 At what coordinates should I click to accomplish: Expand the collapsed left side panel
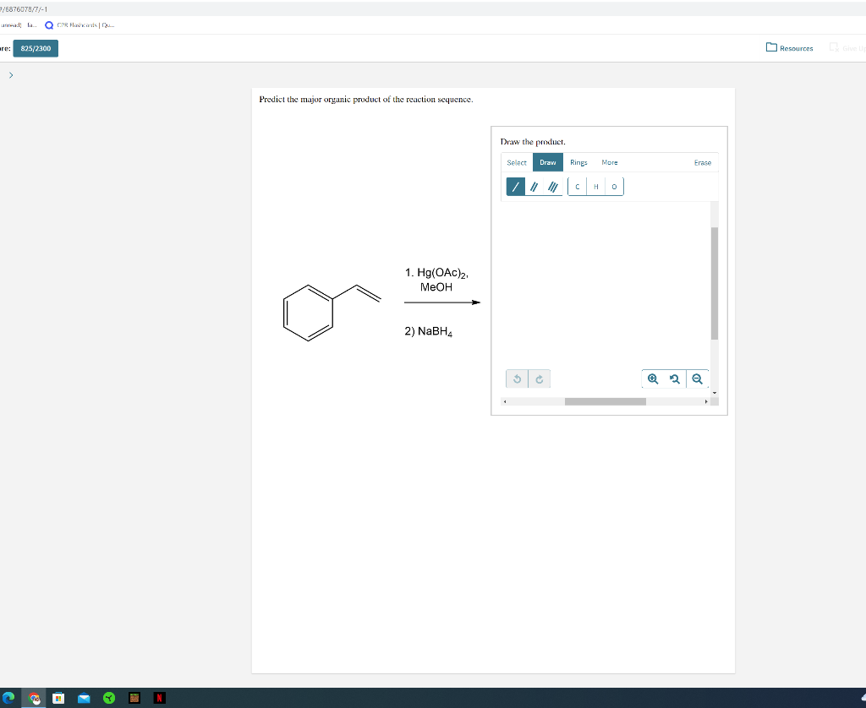coord(11,74)
